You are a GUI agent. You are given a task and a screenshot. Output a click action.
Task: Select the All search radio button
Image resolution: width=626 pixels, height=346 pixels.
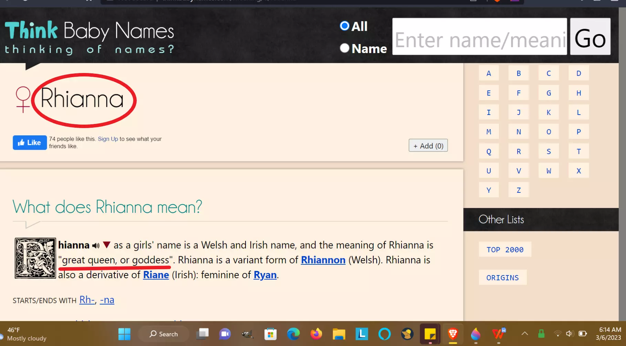point(345,26)
